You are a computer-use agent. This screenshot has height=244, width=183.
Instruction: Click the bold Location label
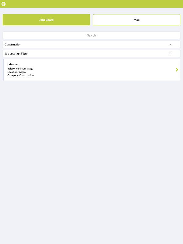[13, 72]
